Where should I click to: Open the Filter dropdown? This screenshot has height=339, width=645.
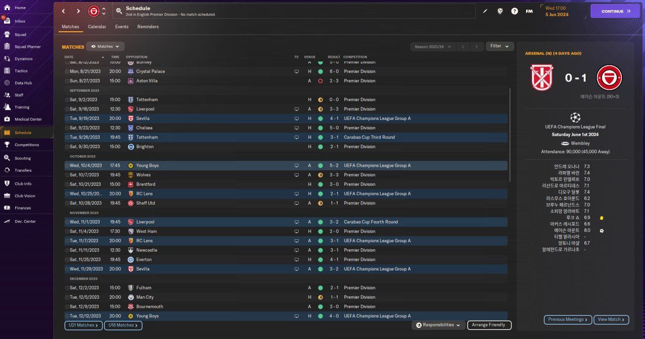point(500,46)
